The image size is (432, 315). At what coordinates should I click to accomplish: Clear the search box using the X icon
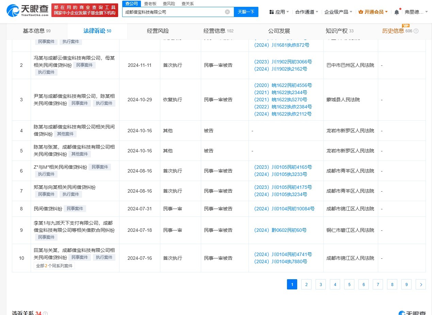click(x=227, y=11)
